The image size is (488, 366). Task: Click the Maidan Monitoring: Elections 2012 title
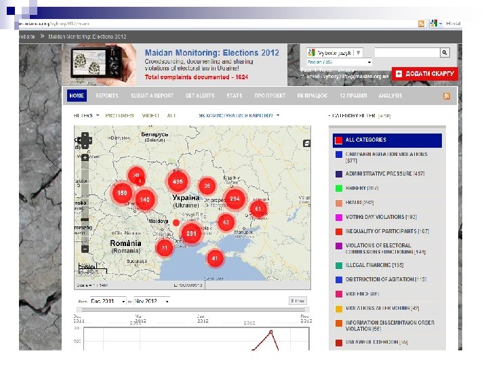point(212,53)
